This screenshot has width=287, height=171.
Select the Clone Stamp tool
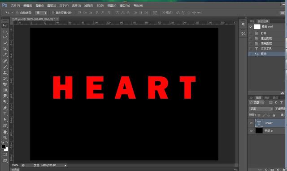pos(5,73)
